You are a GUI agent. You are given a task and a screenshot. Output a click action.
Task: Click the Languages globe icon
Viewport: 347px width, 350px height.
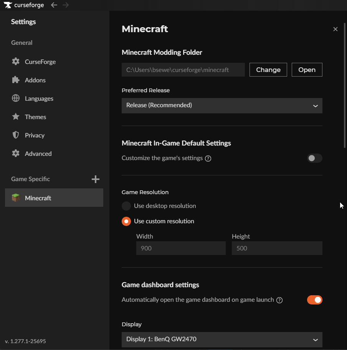pos(16,98)
